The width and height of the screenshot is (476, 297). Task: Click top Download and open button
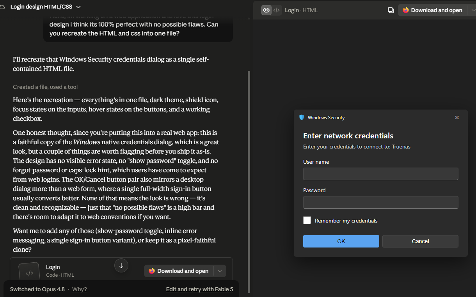[432, 10]
